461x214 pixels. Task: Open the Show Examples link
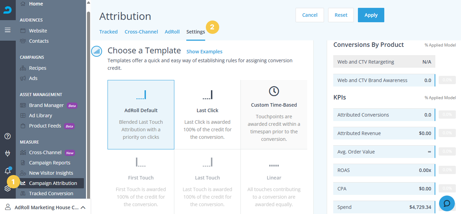pos(204,52)
